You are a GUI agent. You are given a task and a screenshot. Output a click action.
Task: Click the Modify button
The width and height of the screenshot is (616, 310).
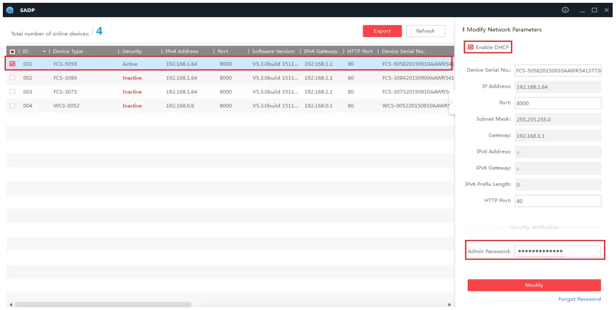(534, 285)
